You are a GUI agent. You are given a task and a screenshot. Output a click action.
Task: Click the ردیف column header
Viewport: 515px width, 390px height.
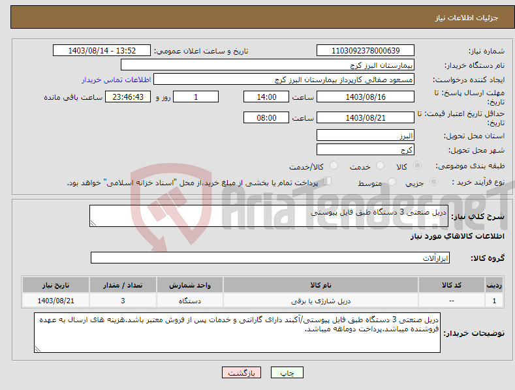pyautogui.click(x=494, y=285)
